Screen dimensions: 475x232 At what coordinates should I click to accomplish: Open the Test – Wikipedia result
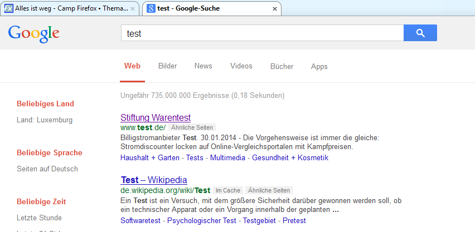pyautogui.click(x=154, y=180)
